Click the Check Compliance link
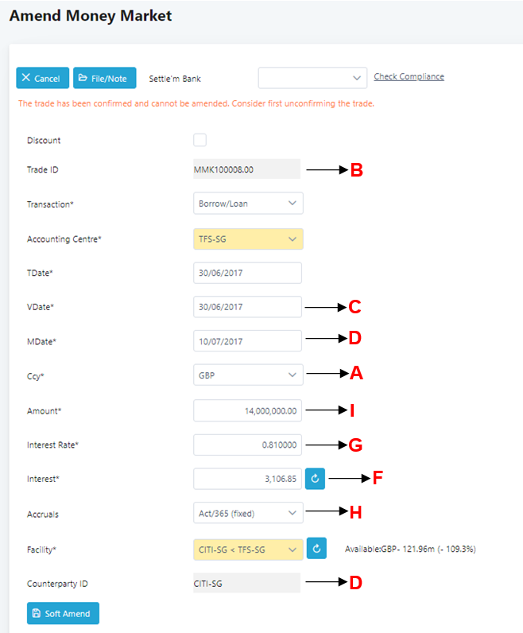Image resolution: width=523 pixels, height=633 pixels. click(x=409, y=77)
